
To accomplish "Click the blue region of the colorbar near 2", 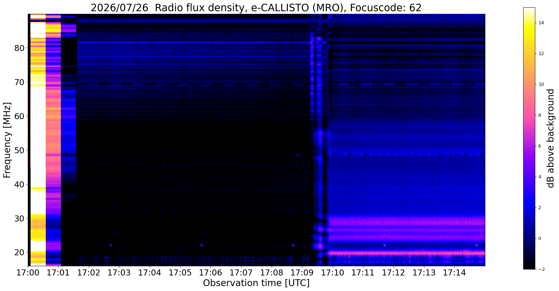I will [529, 208].
